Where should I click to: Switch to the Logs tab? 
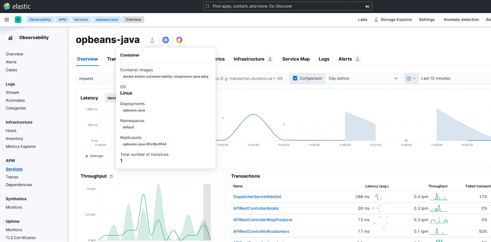coord(324,59)
